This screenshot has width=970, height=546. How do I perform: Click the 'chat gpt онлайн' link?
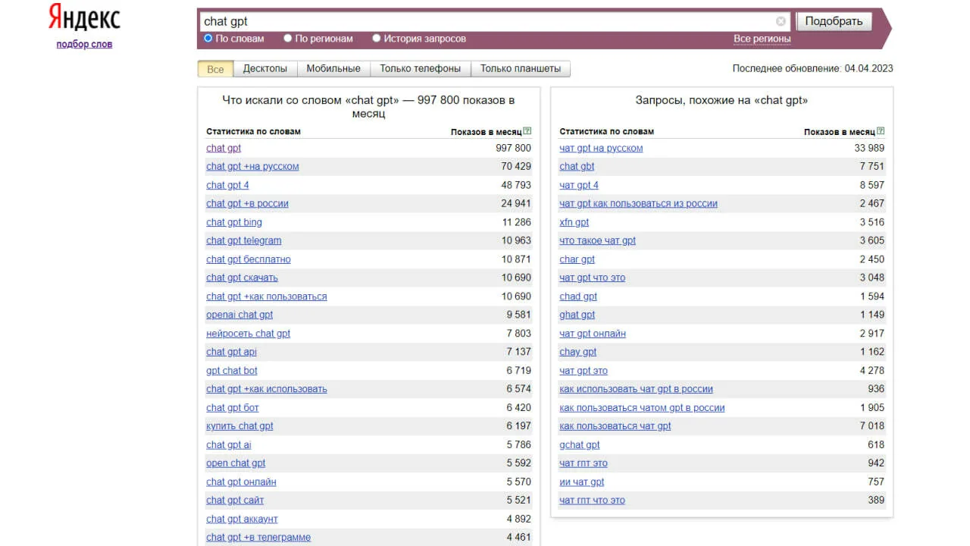[x=241, y=482]
